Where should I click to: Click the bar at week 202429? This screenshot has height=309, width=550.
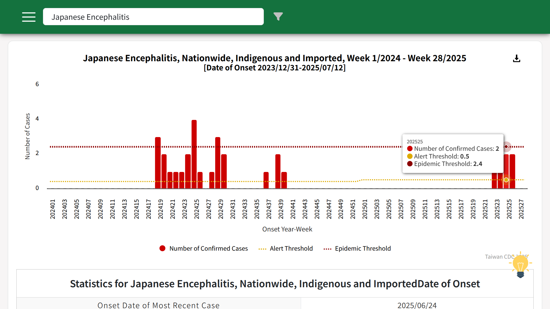pyautogui.click(x=218, y=163)
